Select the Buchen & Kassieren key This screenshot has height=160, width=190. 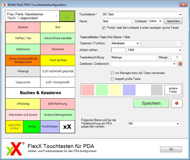[40, 93]
